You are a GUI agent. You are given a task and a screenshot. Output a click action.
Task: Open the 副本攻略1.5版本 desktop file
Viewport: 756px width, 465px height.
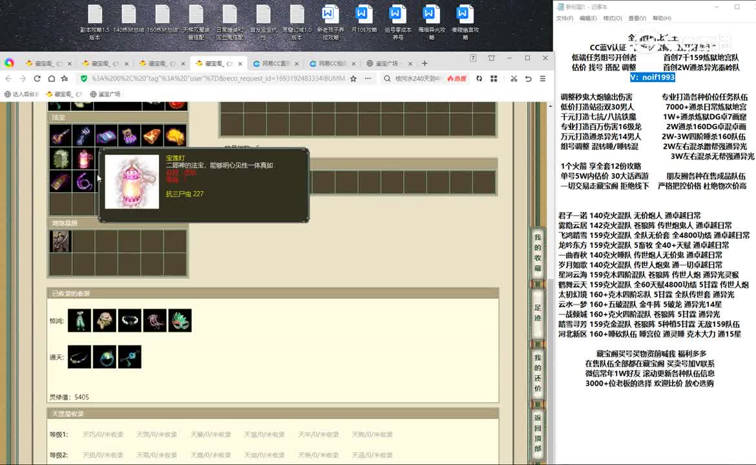95,22
